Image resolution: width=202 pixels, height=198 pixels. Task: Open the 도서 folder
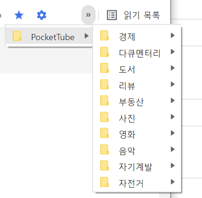point(137,68)
